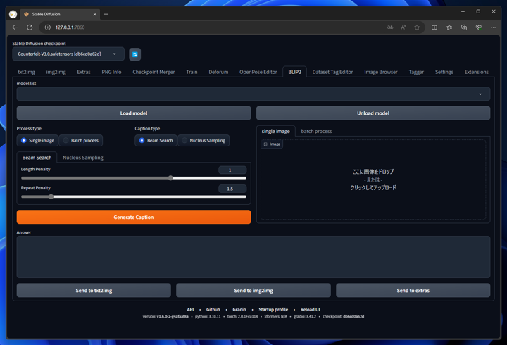Select the single image upload tab

click(276, 131)
